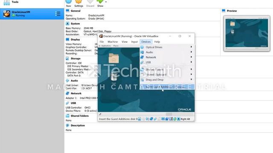
Task: Click the 'OHCI' USB controller value
Action: [x=87, y=108]
